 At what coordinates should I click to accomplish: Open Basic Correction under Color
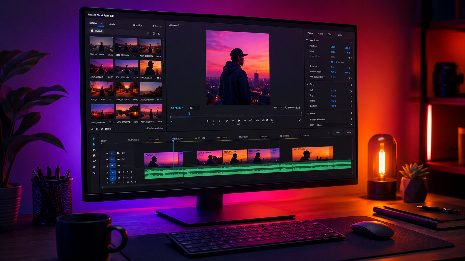click(317, 120)
